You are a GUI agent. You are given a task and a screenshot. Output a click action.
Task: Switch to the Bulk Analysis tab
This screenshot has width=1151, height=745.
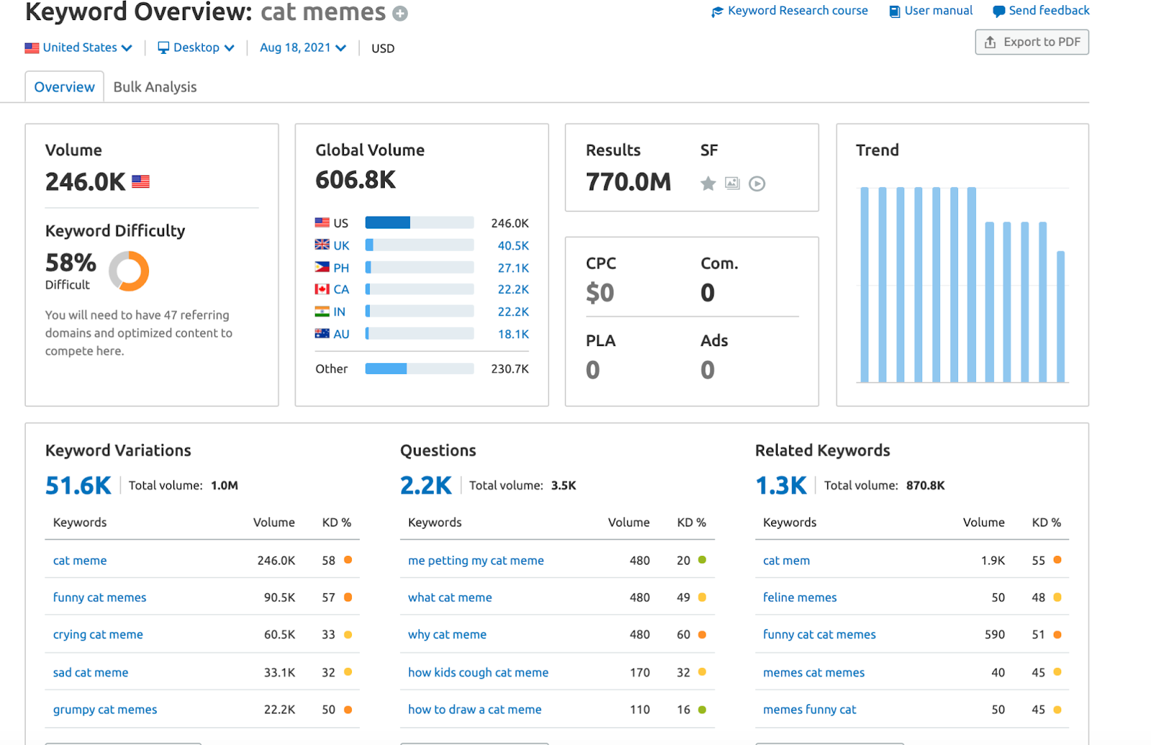[x=155, y=87]
